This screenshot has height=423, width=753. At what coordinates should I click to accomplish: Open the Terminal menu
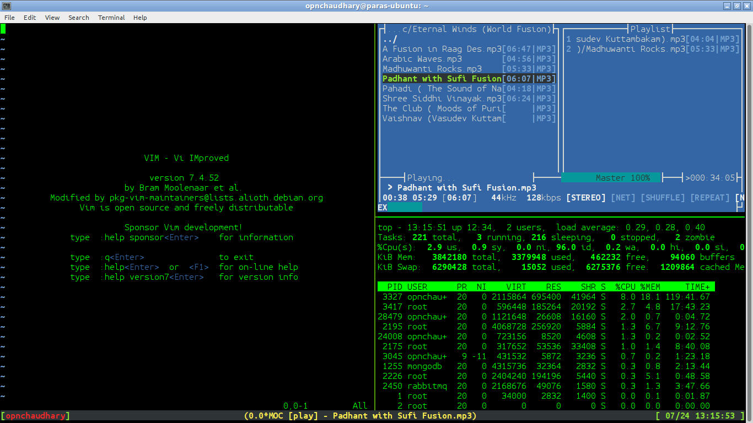click(x=111, y=18)
